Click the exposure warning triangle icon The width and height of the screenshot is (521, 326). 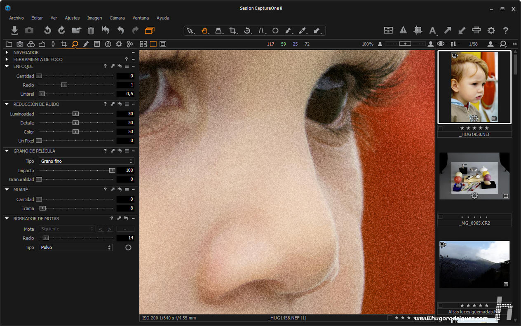(403, 30)
